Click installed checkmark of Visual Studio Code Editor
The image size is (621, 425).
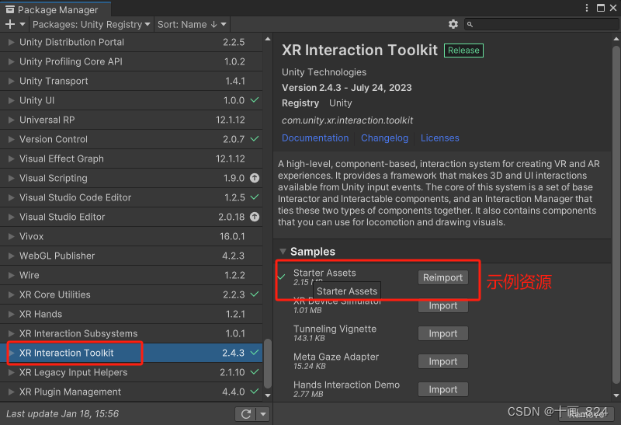click(255, 197)
